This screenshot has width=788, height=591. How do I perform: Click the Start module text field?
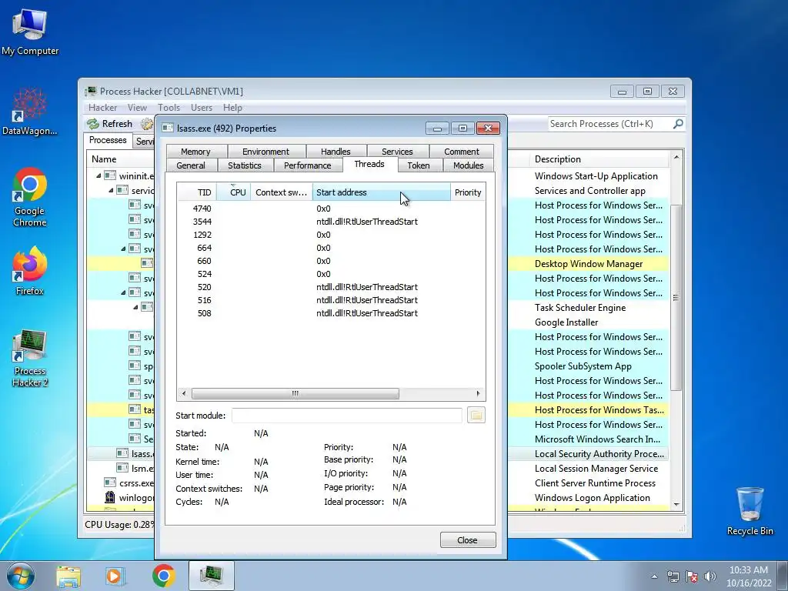coord(347,415)
